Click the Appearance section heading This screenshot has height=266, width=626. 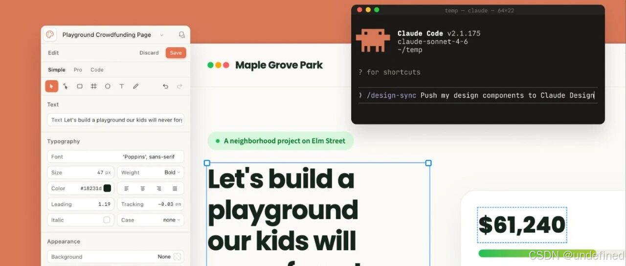point(64,242)
